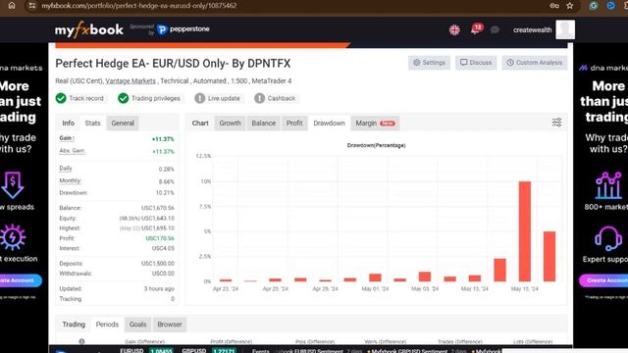Switch to the General tab
628x353 pixels.
pos(123,123)
